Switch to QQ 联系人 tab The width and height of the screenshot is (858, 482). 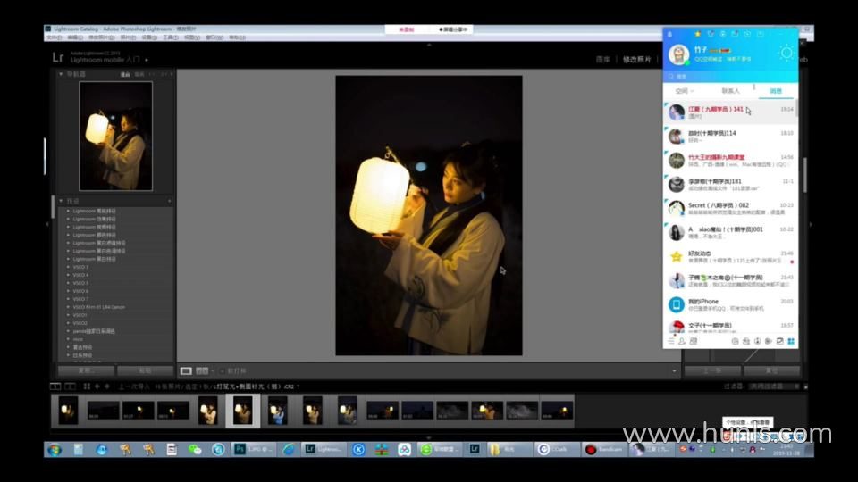tap(730, 91)
